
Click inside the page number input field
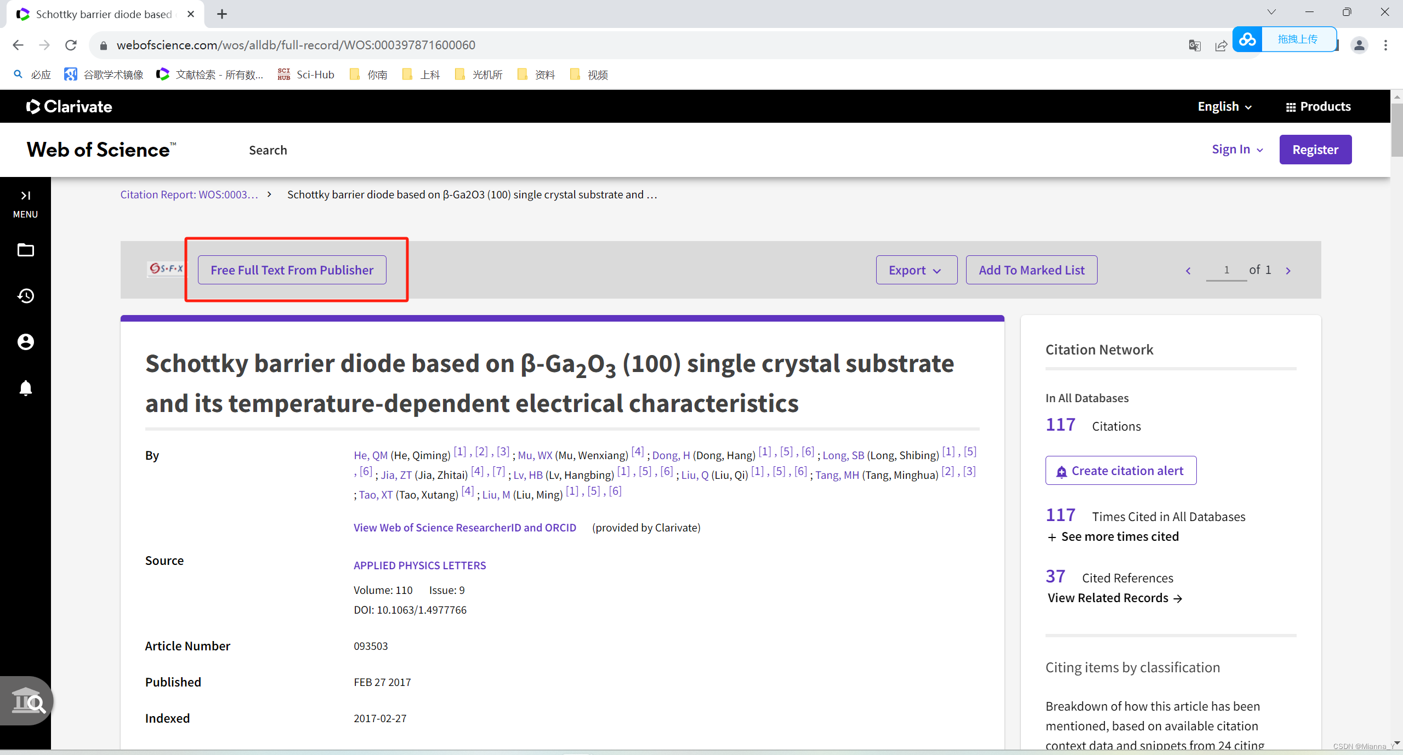tap(1226, 270)
